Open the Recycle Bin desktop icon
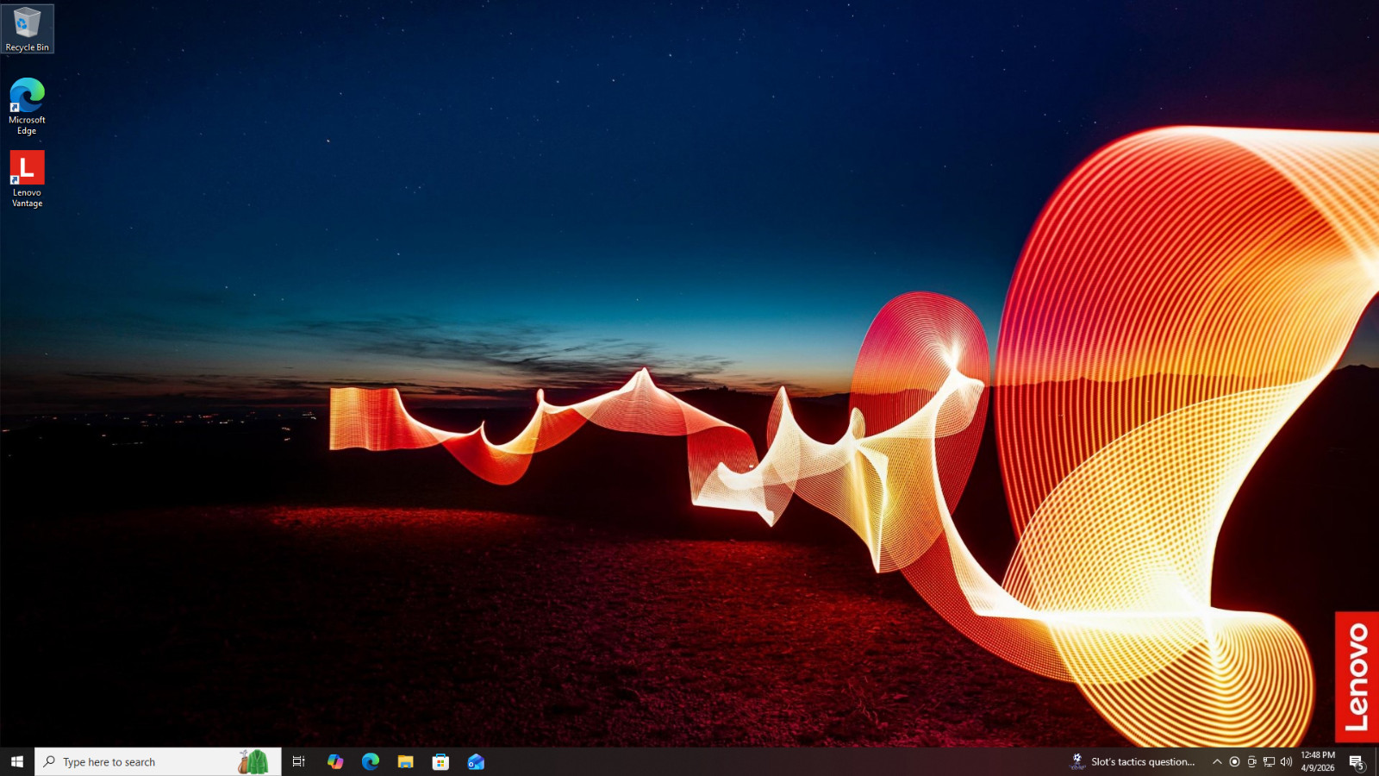Viewport: 1379px width, 776px height. point(27,28)
